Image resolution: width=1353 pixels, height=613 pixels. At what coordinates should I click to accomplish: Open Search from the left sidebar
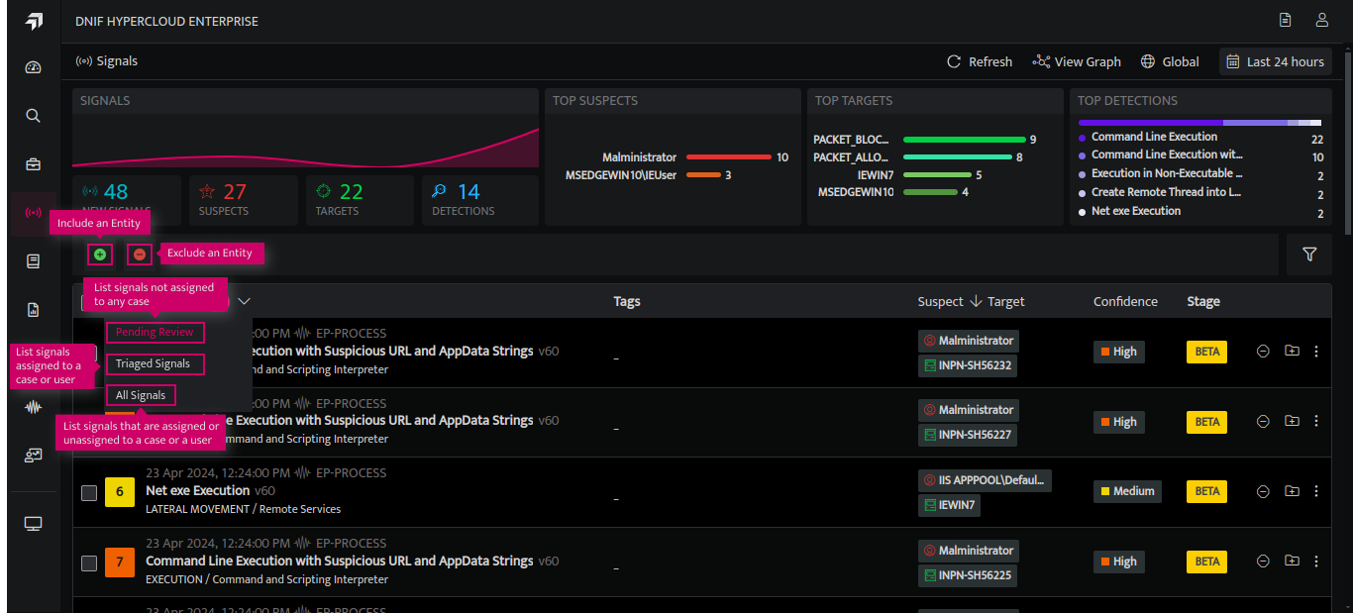tap(33, 115)
